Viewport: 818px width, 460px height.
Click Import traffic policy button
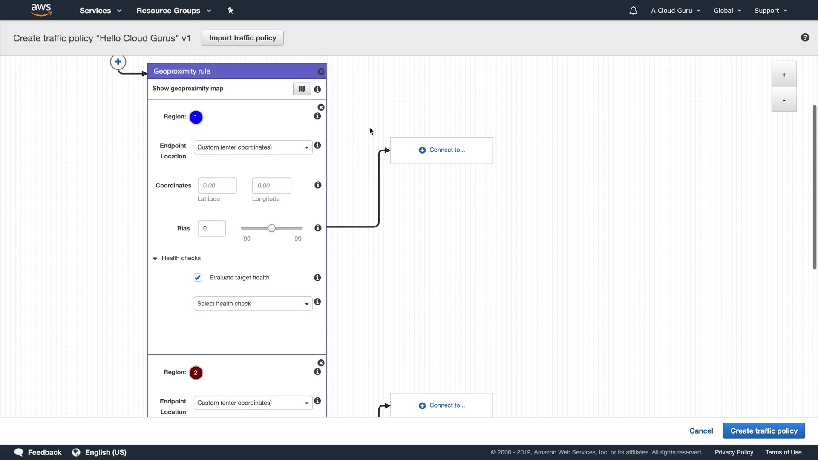click(242, 38)
